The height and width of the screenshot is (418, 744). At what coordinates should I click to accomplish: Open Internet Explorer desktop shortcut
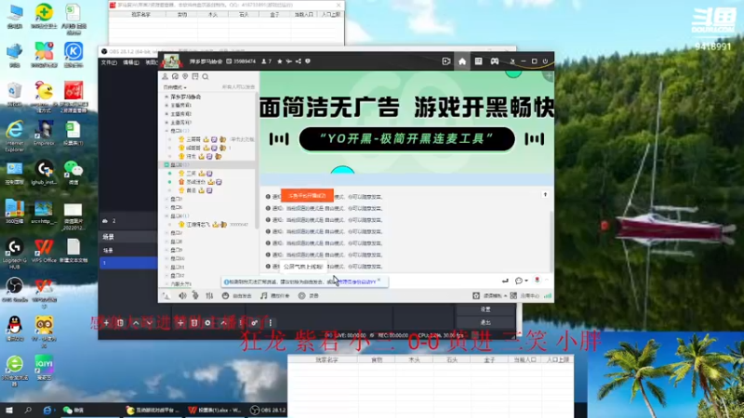click(15, 136)
